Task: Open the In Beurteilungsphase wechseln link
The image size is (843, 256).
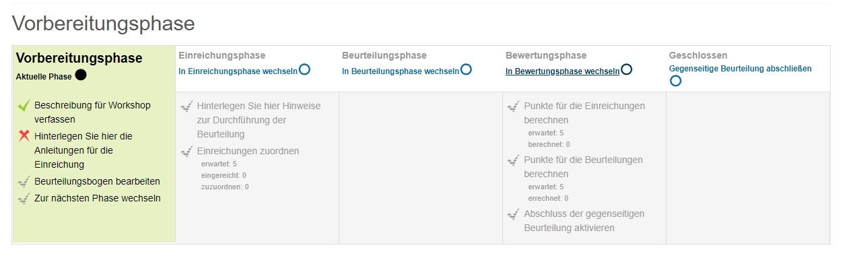Action: pos(401,71)
